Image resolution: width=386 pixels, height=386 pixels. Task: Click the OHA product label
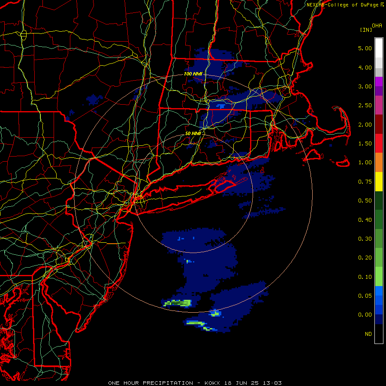tap(377, 26)
